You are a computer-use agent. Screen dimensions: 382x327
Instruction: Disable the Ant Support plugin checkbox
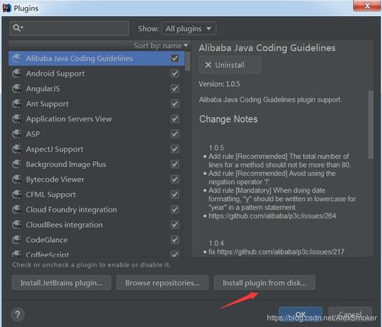pyautogui.click(x=175, y=104)
